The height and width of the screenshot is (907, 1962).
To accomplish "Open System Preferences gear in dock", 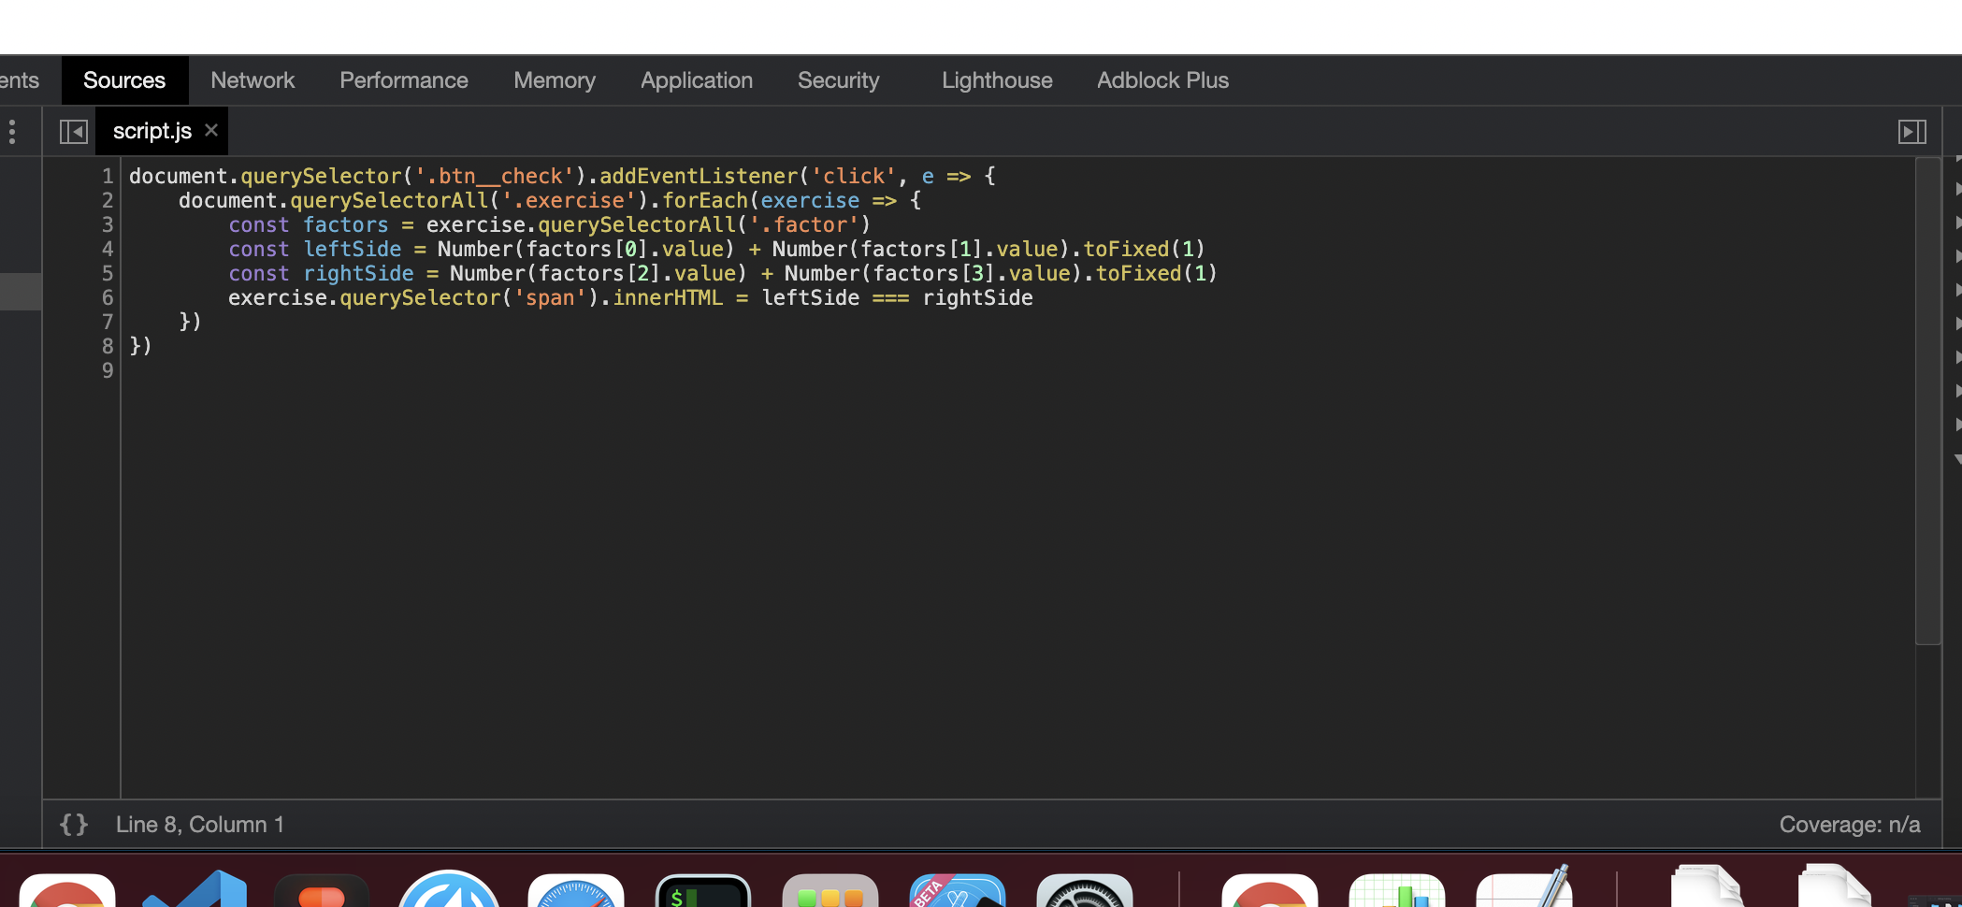I will (1084, 891).
